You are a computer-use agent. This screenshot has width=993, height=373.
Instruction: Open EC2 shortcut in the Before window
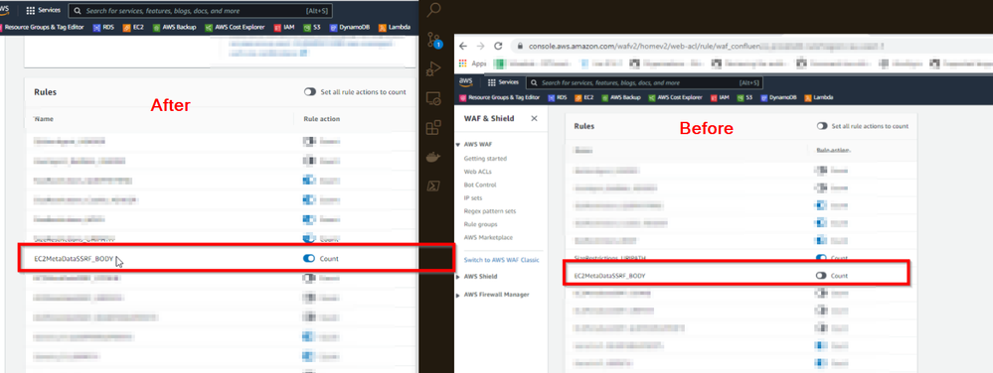(583, 97)
